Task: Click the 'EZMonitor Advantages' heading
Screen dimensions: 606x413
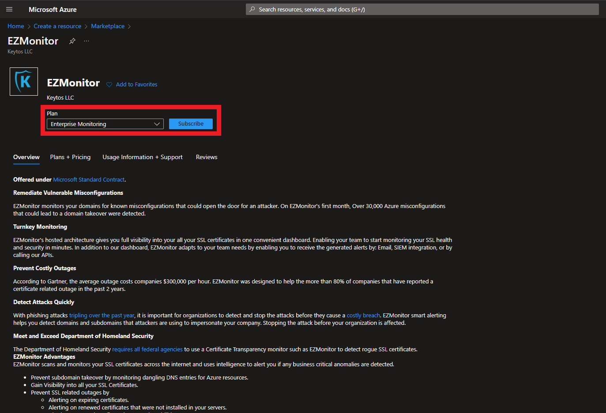Action: [x=44, y=357]
